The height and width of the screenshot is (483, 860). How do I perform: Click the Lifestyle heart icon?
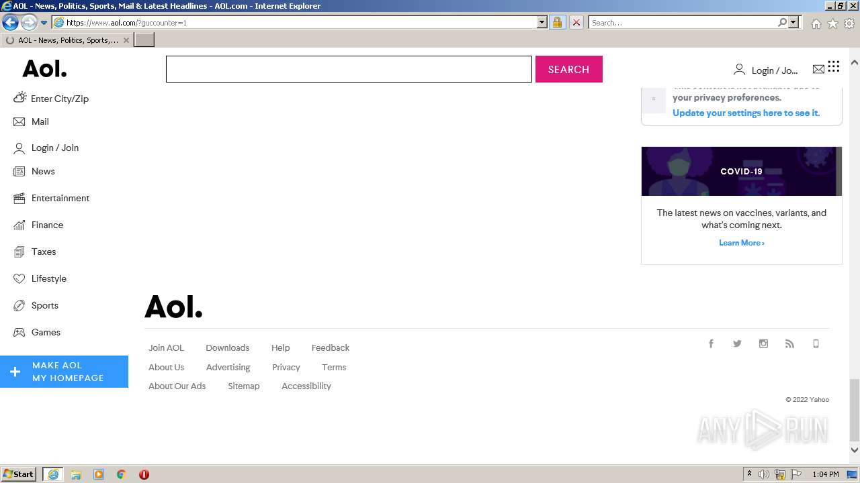[19, 278]
